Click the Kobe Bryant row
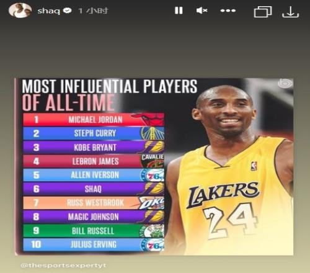The image size is (310, 273). tap(94, 147)
